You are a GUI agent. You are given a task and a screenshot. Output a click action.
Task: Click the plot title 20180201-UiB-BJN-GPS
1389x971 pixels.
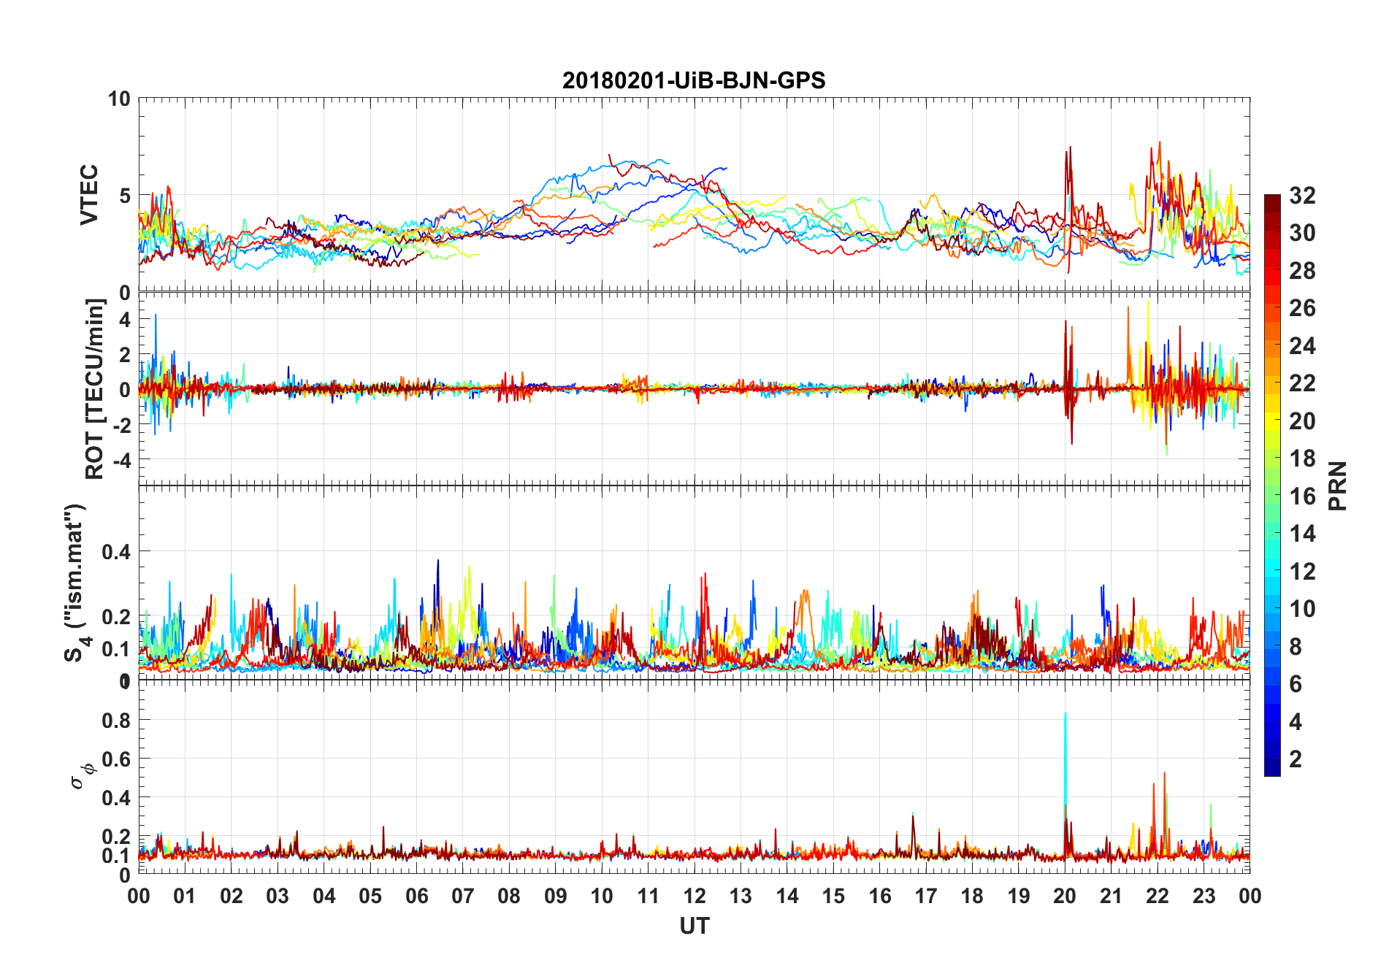click(x=694, y=80)
